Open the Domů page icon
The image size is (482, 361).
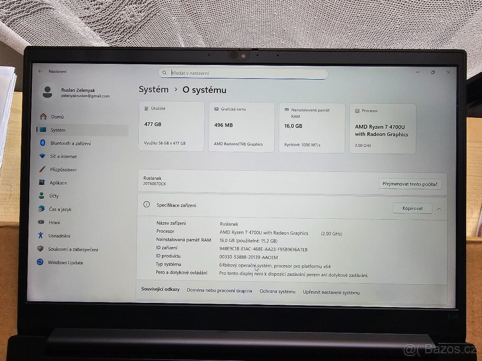(x=43, y=117)
